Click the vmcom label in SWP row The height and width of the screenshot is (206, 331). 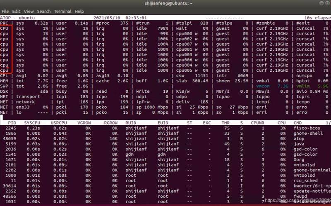[263, 86]
